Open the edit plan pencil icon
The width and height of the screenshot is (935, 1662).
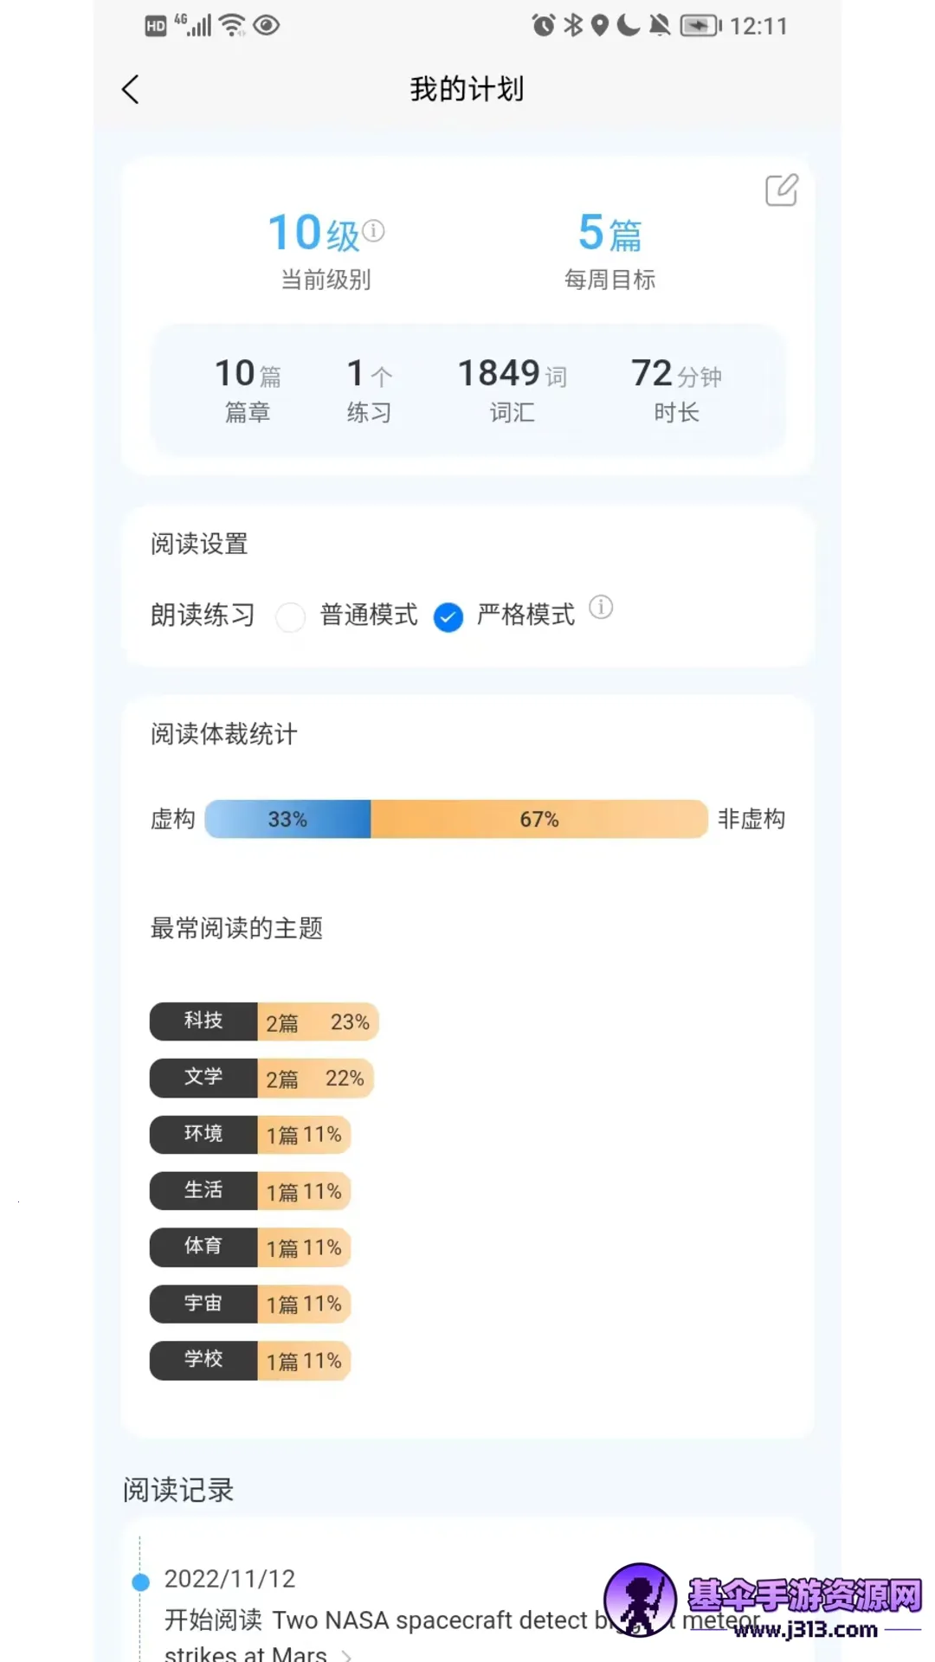(781, 190)
